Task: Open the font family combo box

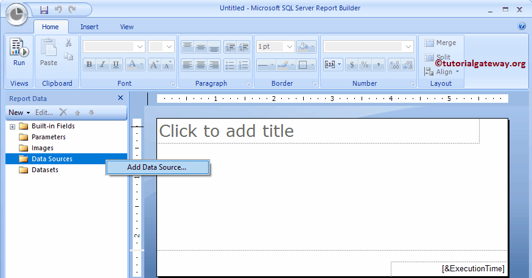Action: click(114, 46)
